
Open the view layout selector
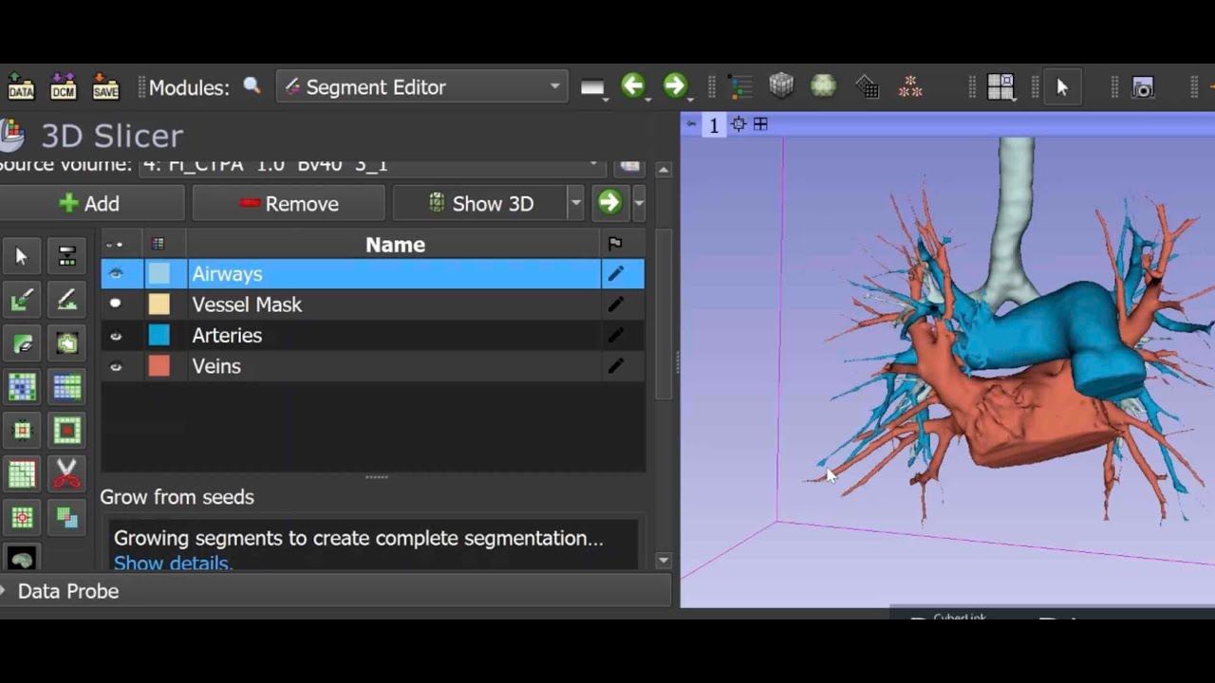(1000, 87)
